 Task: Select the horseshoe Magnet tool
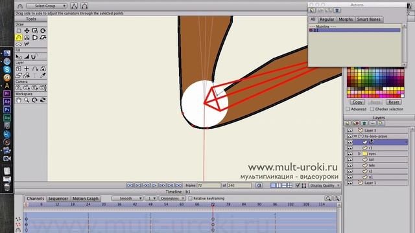(27, 38)
